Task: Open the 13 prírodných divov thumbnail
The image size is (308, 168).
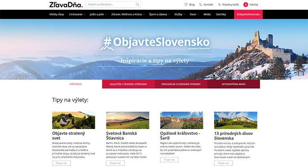Action: pyautogui.click(x=235, y=120)
